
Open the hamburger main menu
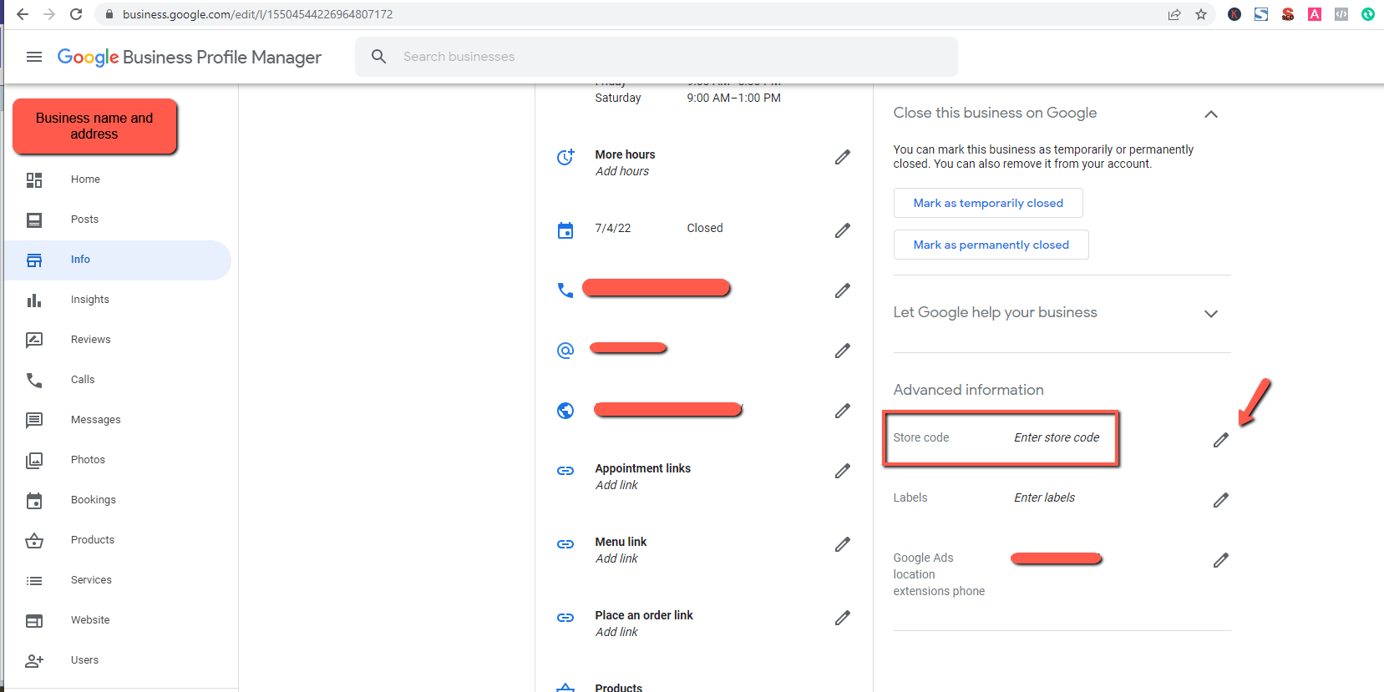[34, 57]
